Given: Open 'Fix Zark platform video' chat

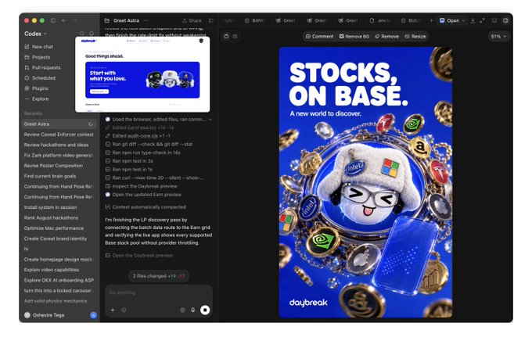Looking at the screenshot, I should pos(59,156).
